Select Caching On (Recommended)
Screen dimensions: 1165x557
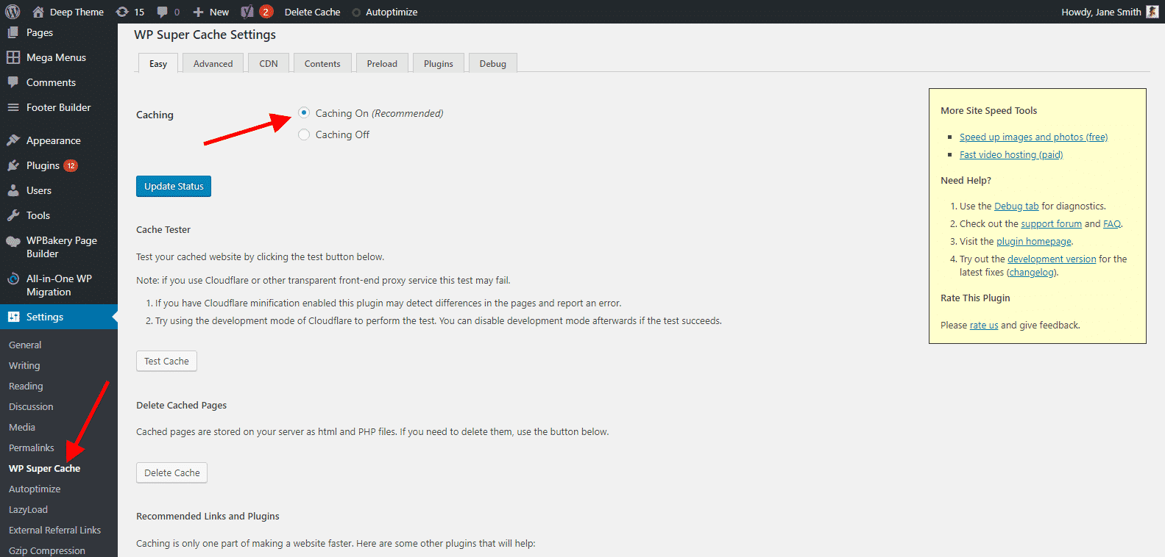point(304,112)
